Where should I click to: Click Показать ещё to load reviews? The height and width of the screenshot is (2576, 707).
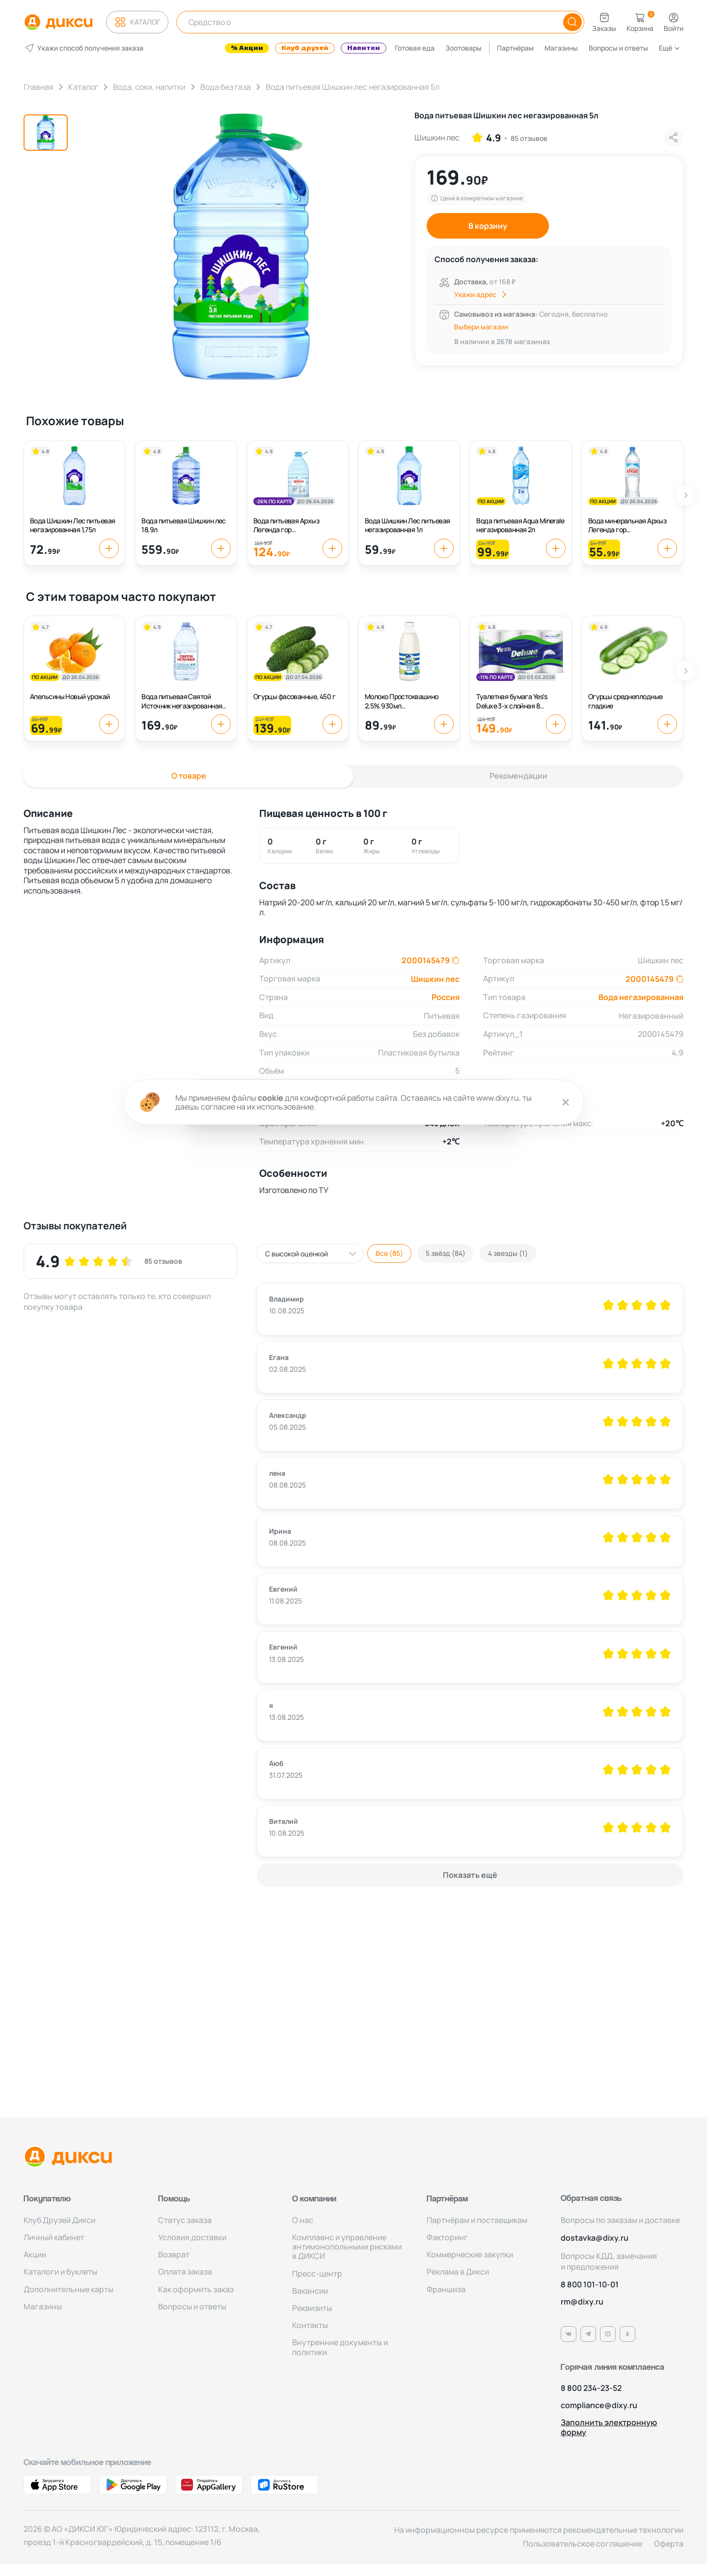coord(470,1875)
